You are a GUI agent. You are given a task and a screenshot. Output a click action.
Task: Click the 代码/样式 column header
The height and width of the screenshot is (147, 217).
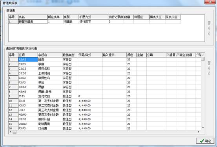[x=90, y=55]
